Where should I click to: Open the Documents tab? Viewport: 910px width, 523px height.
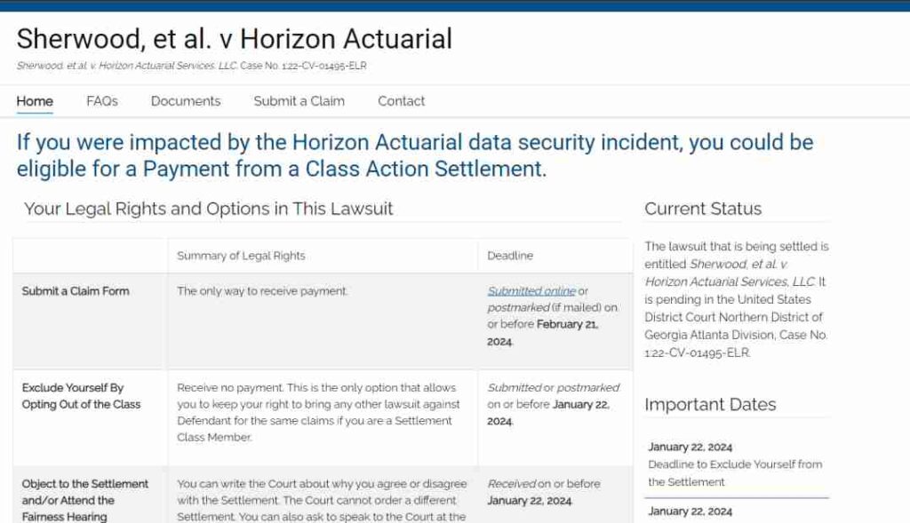(x=186, y=101)
